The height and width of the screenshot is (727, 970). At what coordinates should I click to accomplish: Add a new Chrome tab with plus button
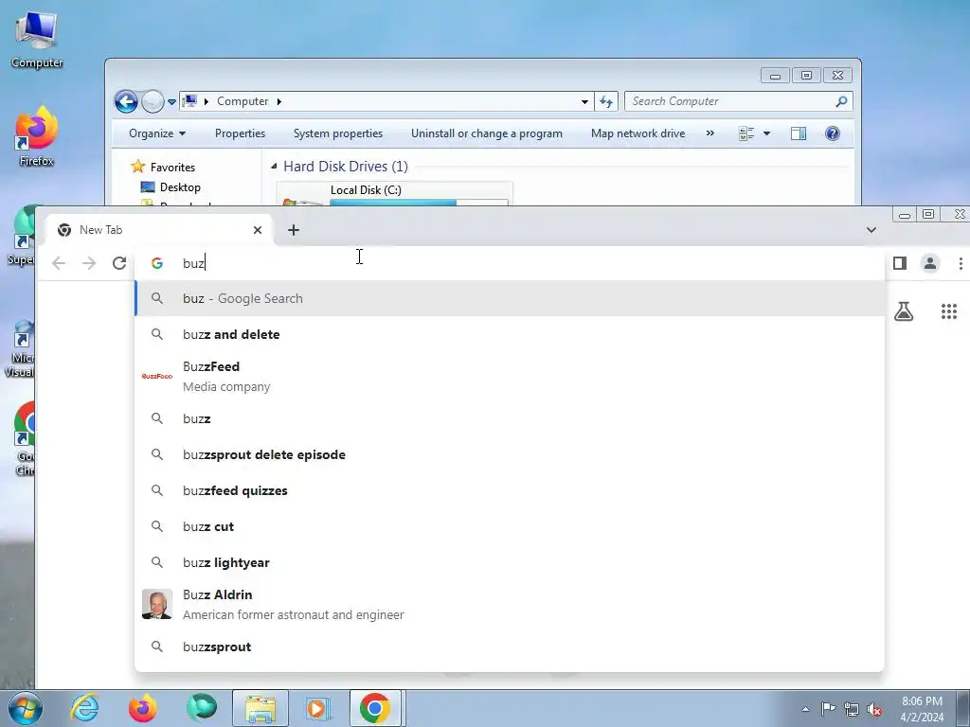[x=294, y=230]
